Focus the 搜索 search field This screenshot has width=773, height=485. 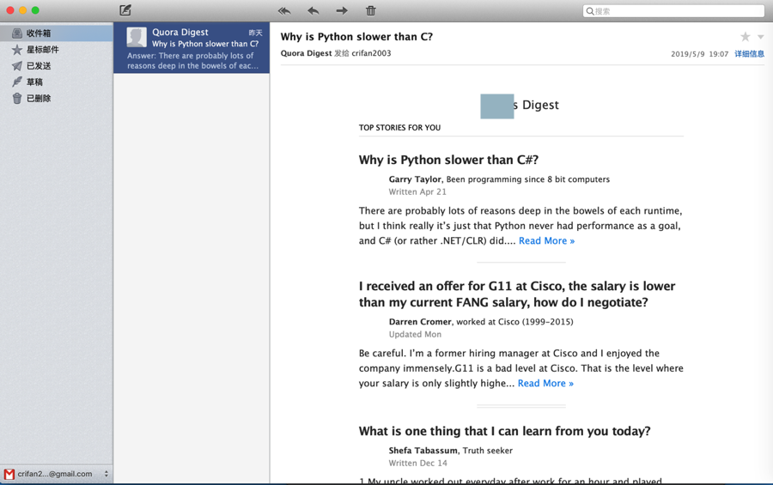(x=673, y=11)
